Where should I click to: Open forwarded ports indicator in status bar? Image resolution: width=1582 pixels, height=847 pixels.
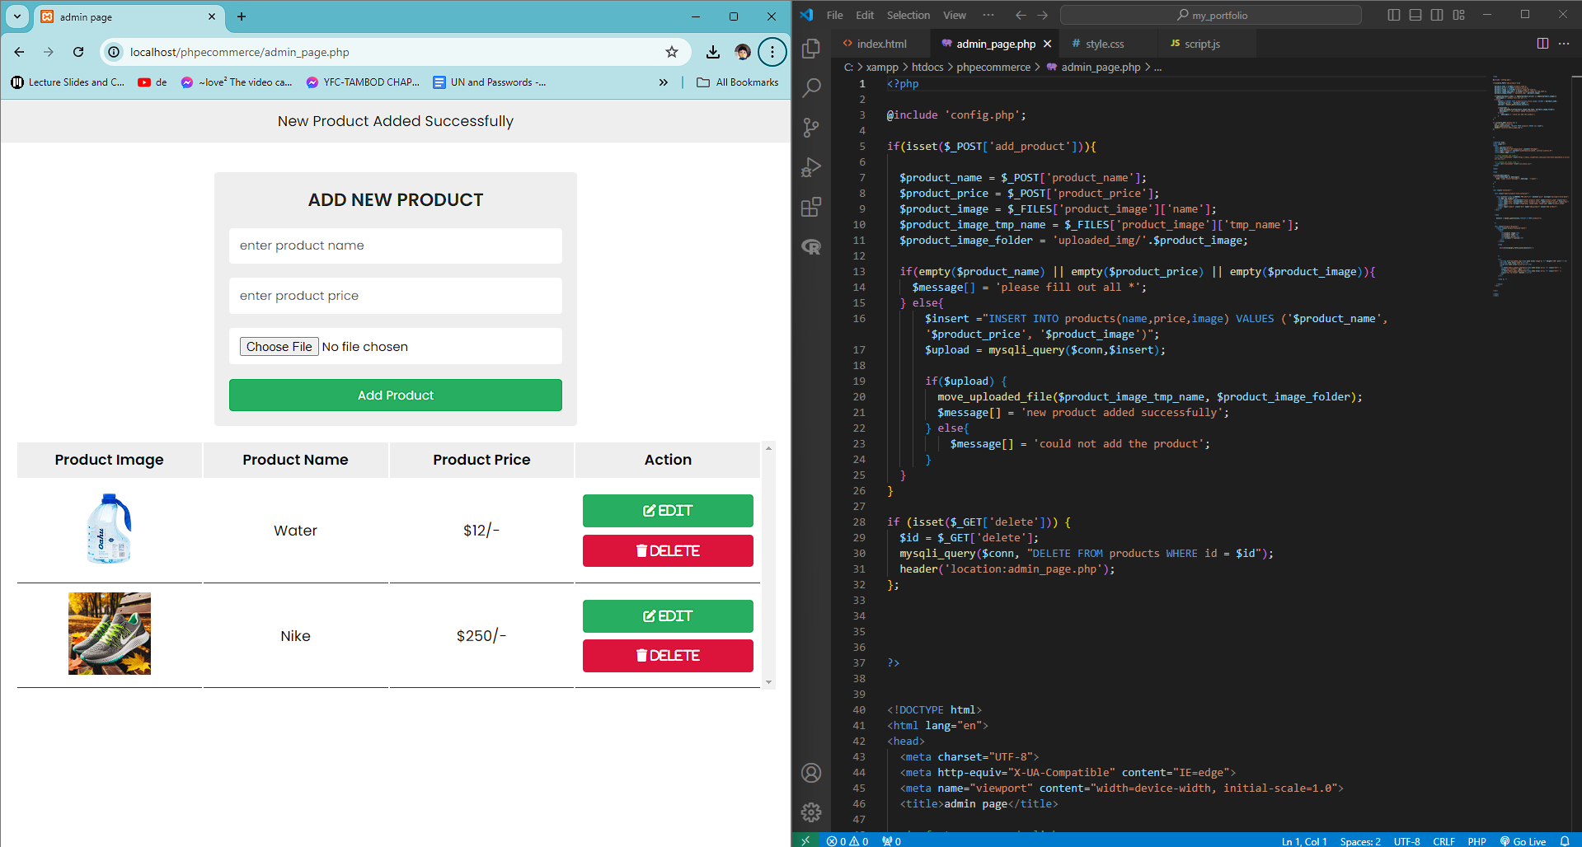(891, 840)
